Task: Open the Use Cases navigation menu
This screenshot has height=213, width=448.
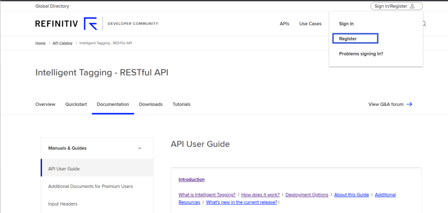Action: (x=310, y=24)
